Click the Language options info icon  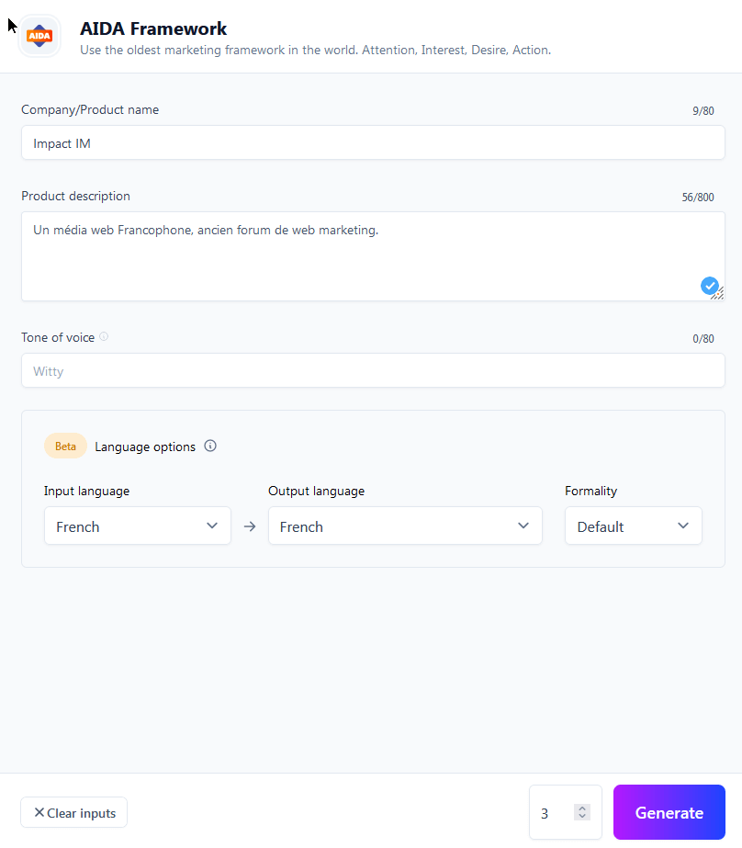click(209, 446)
